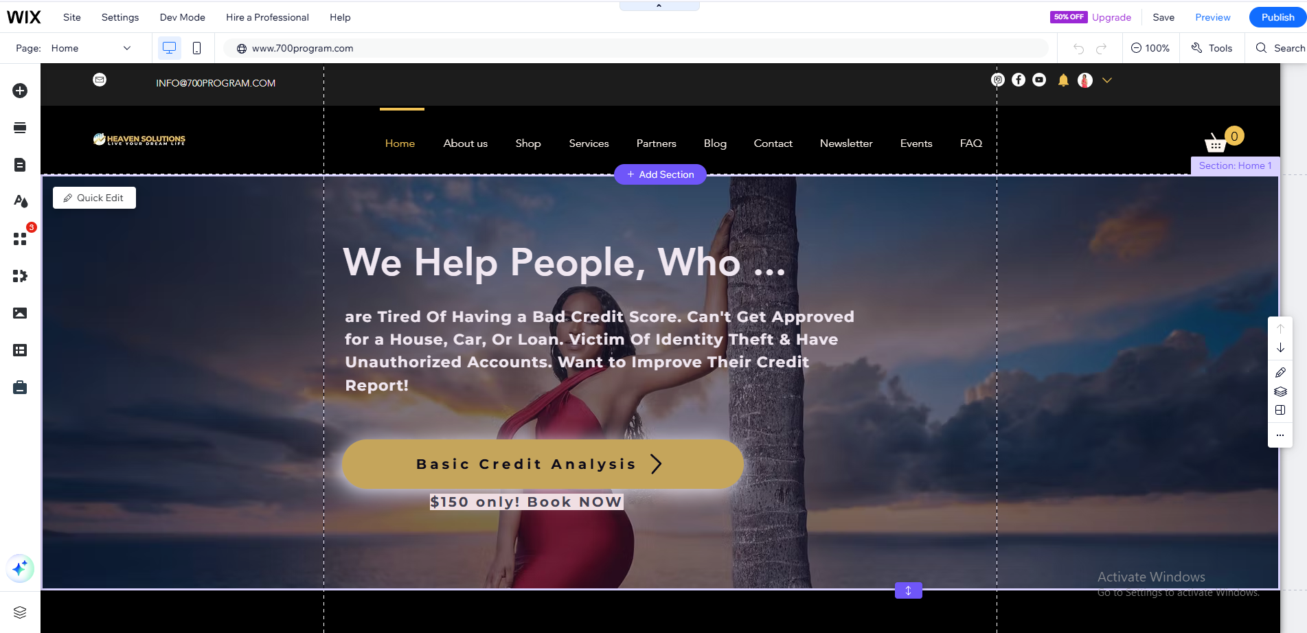Expand the Page Home dropdown
This screenshot has width=1307, height=633.
point(91,48)
